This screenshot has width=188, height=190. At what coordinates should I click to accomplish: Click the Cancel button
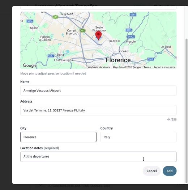point(151,171)
